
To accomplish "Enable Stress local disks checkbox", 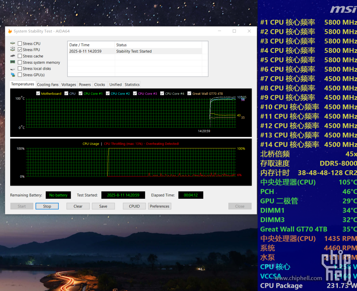I will [x=20, y=68].
